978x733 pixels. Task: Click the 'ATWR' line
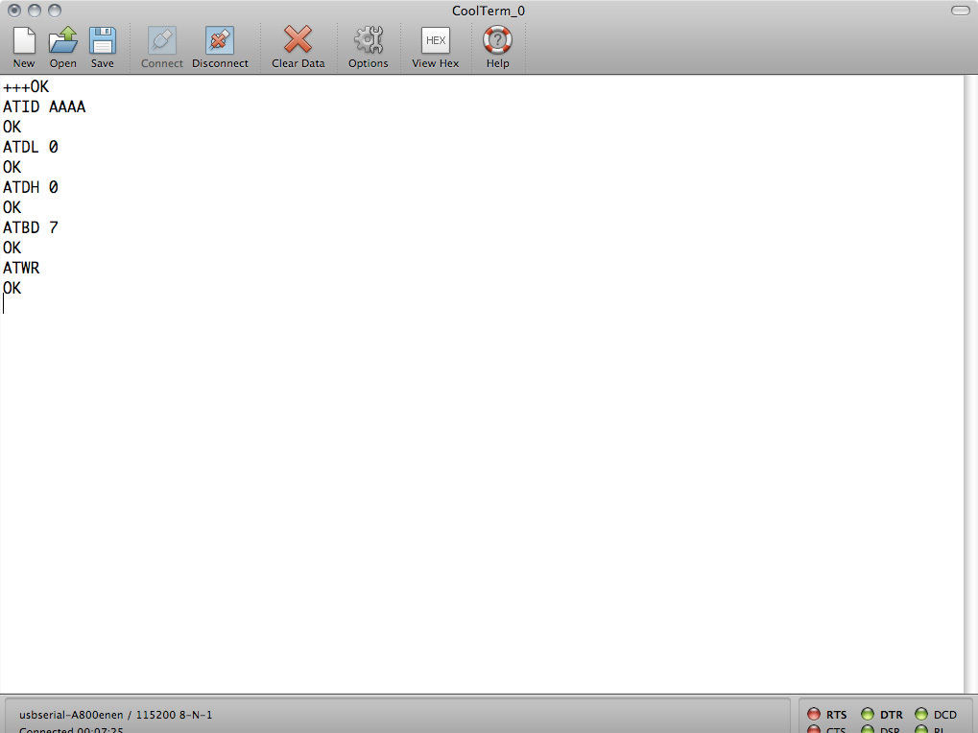pyautogui.click(x=21, y=268)
